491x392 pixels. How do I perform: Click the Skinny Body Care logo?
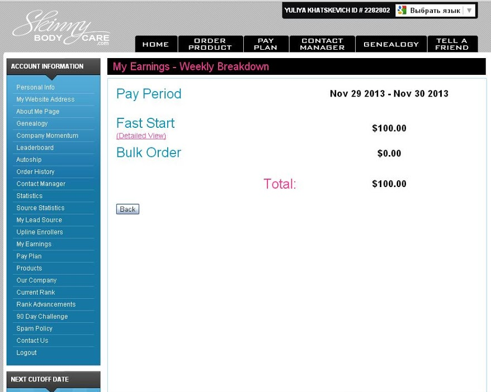tap(60, 29)
